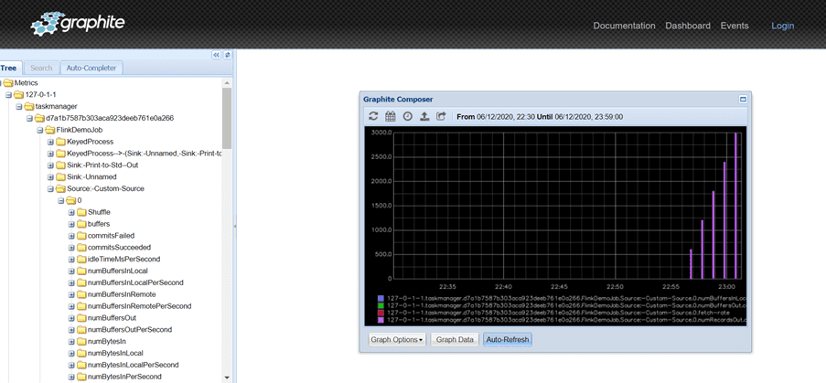Image resolution: width=826 pixels, height=383 pixels.
Task: Collapse the taskmanager node
Action: [x=18, y=106]
